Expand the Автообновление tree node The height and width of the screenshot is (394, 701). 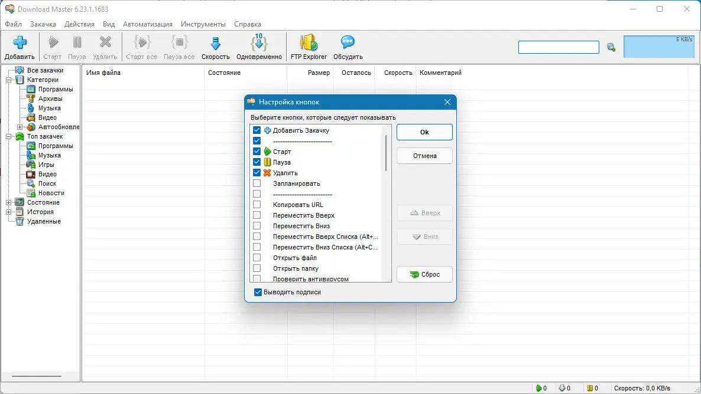click(x=20, y=127)
